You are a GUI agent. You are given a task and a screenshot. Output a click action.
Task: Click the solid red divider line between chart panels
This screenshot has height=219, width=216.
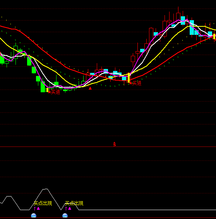[x=108, y=147]
